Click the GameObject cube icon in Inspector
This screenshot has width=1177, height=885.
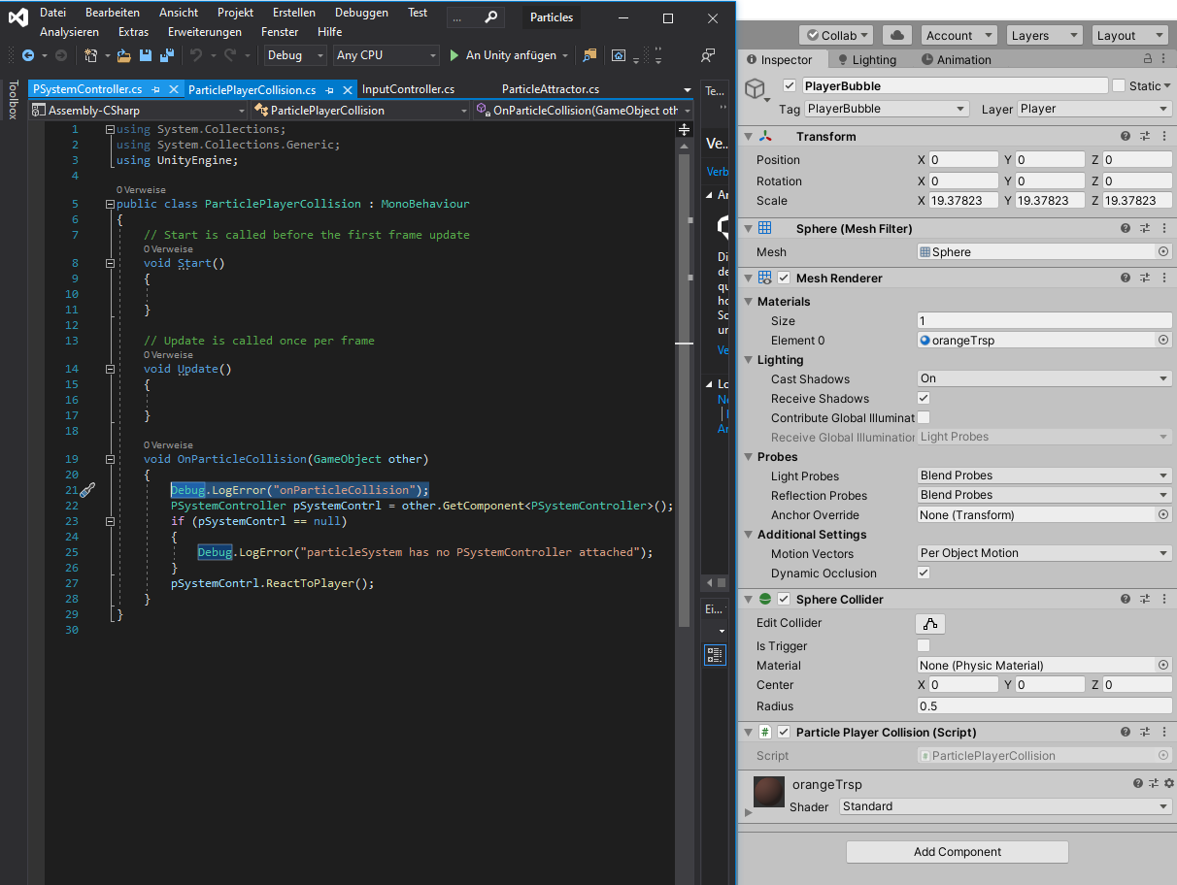(x=755, y=89)
